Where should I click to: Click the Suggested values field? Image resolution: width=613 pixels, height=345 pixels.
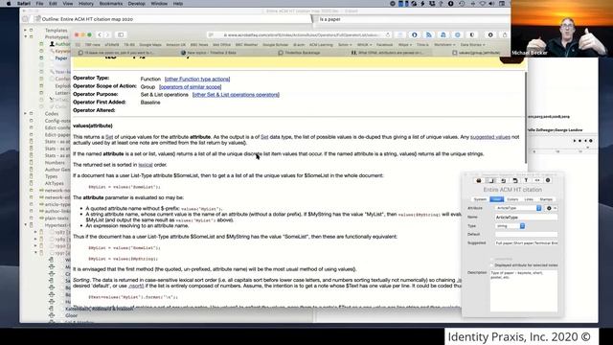tap(526, 242)
